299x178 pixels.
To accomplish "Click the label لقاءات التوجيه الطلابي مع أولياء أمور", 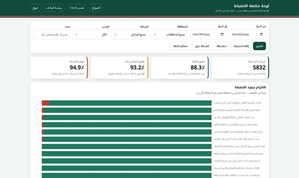I will (x=237, y=103).
